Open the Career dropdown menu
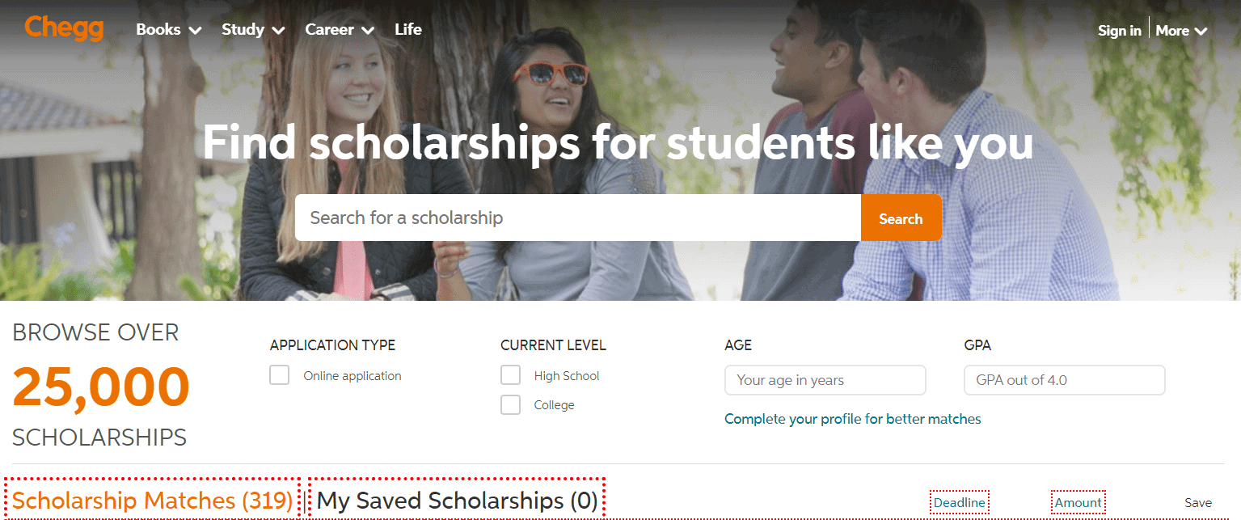The image size is (1241, 520). coord(338,29)
